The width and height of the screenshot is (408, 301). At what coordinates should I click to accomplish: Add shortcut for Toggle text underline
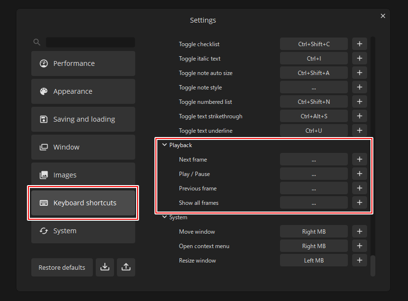click(x=359, y=131)
